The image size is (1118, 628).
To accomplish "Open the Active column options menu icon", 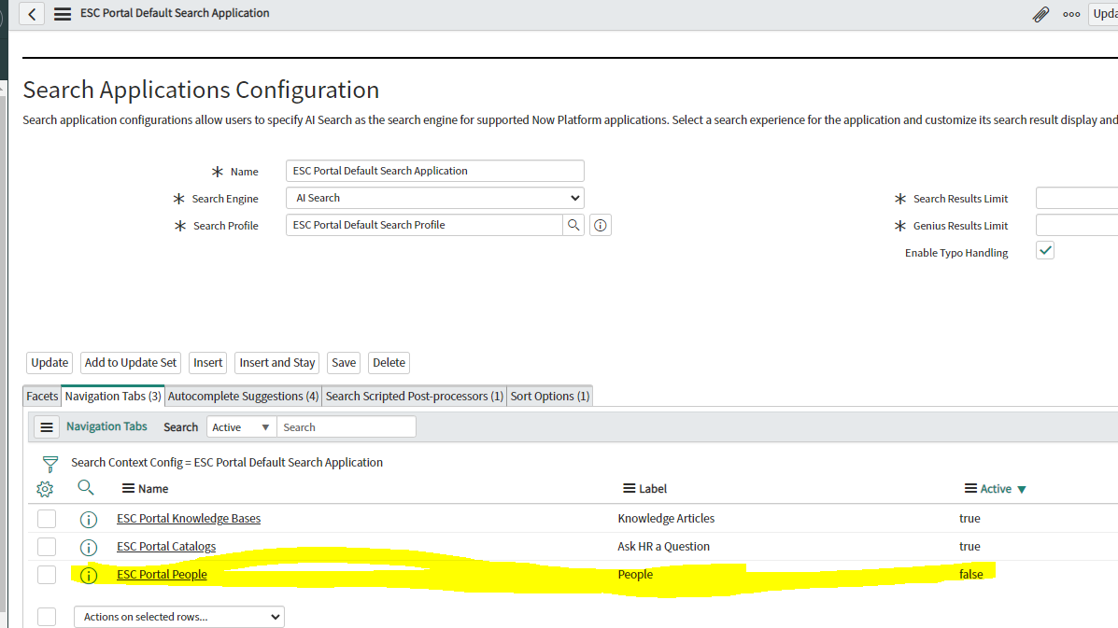I will click(x=970, y=488).
